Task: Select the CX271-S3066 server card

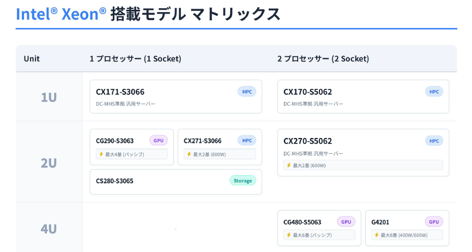Action: (x=207, y=141)
